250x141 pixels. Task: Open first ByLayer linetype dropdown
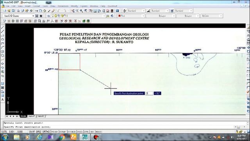click(x=173, y=16)
